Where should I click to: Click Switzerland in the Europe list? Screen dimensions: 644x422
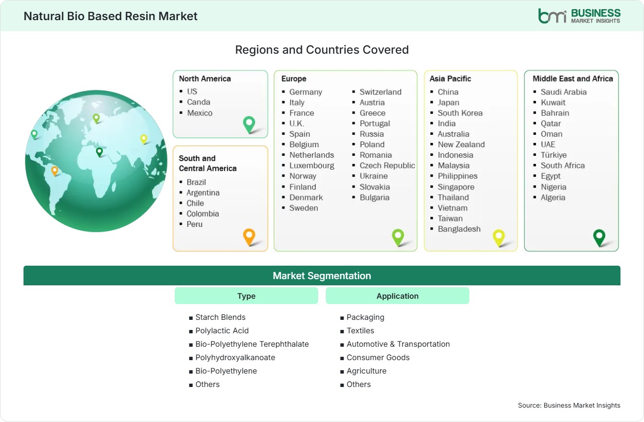[x=381, y=92]
